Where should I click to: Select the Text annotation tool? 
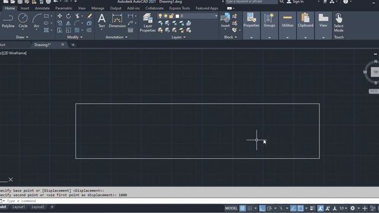[102, 21]
